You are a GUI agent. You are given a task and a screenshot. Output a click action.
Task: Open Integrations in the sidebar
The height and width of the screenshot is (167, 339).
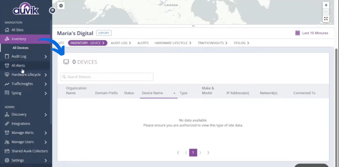coord(21,124)
